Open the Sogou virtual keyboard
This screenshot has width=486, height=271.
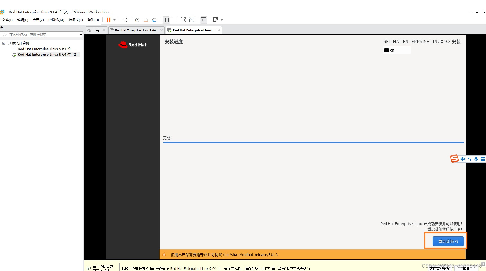[x=483, y=159]
